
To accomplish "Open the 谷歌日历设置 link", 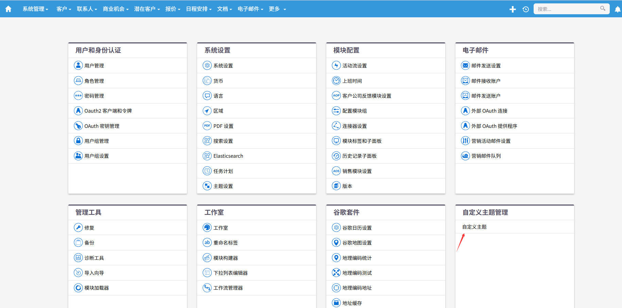I will pyautogui.click(x=357, y=228).
